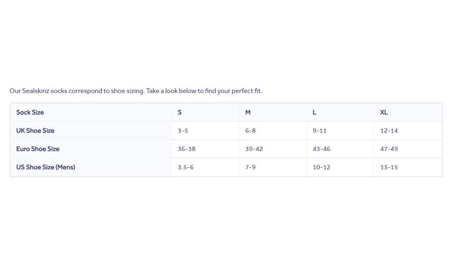Click the US size 3.5-6 cell
454x280 pixels.
click(x=185, y=167)
